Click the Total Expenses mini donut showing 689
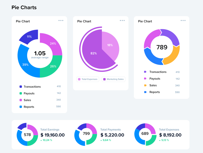 (x=145, y=134)
